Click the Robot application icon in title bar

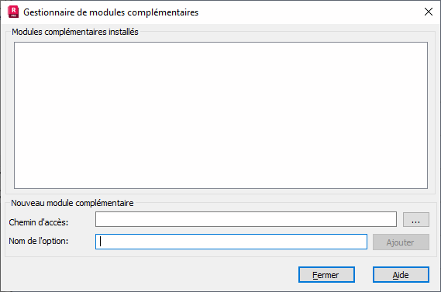(13, 12)
